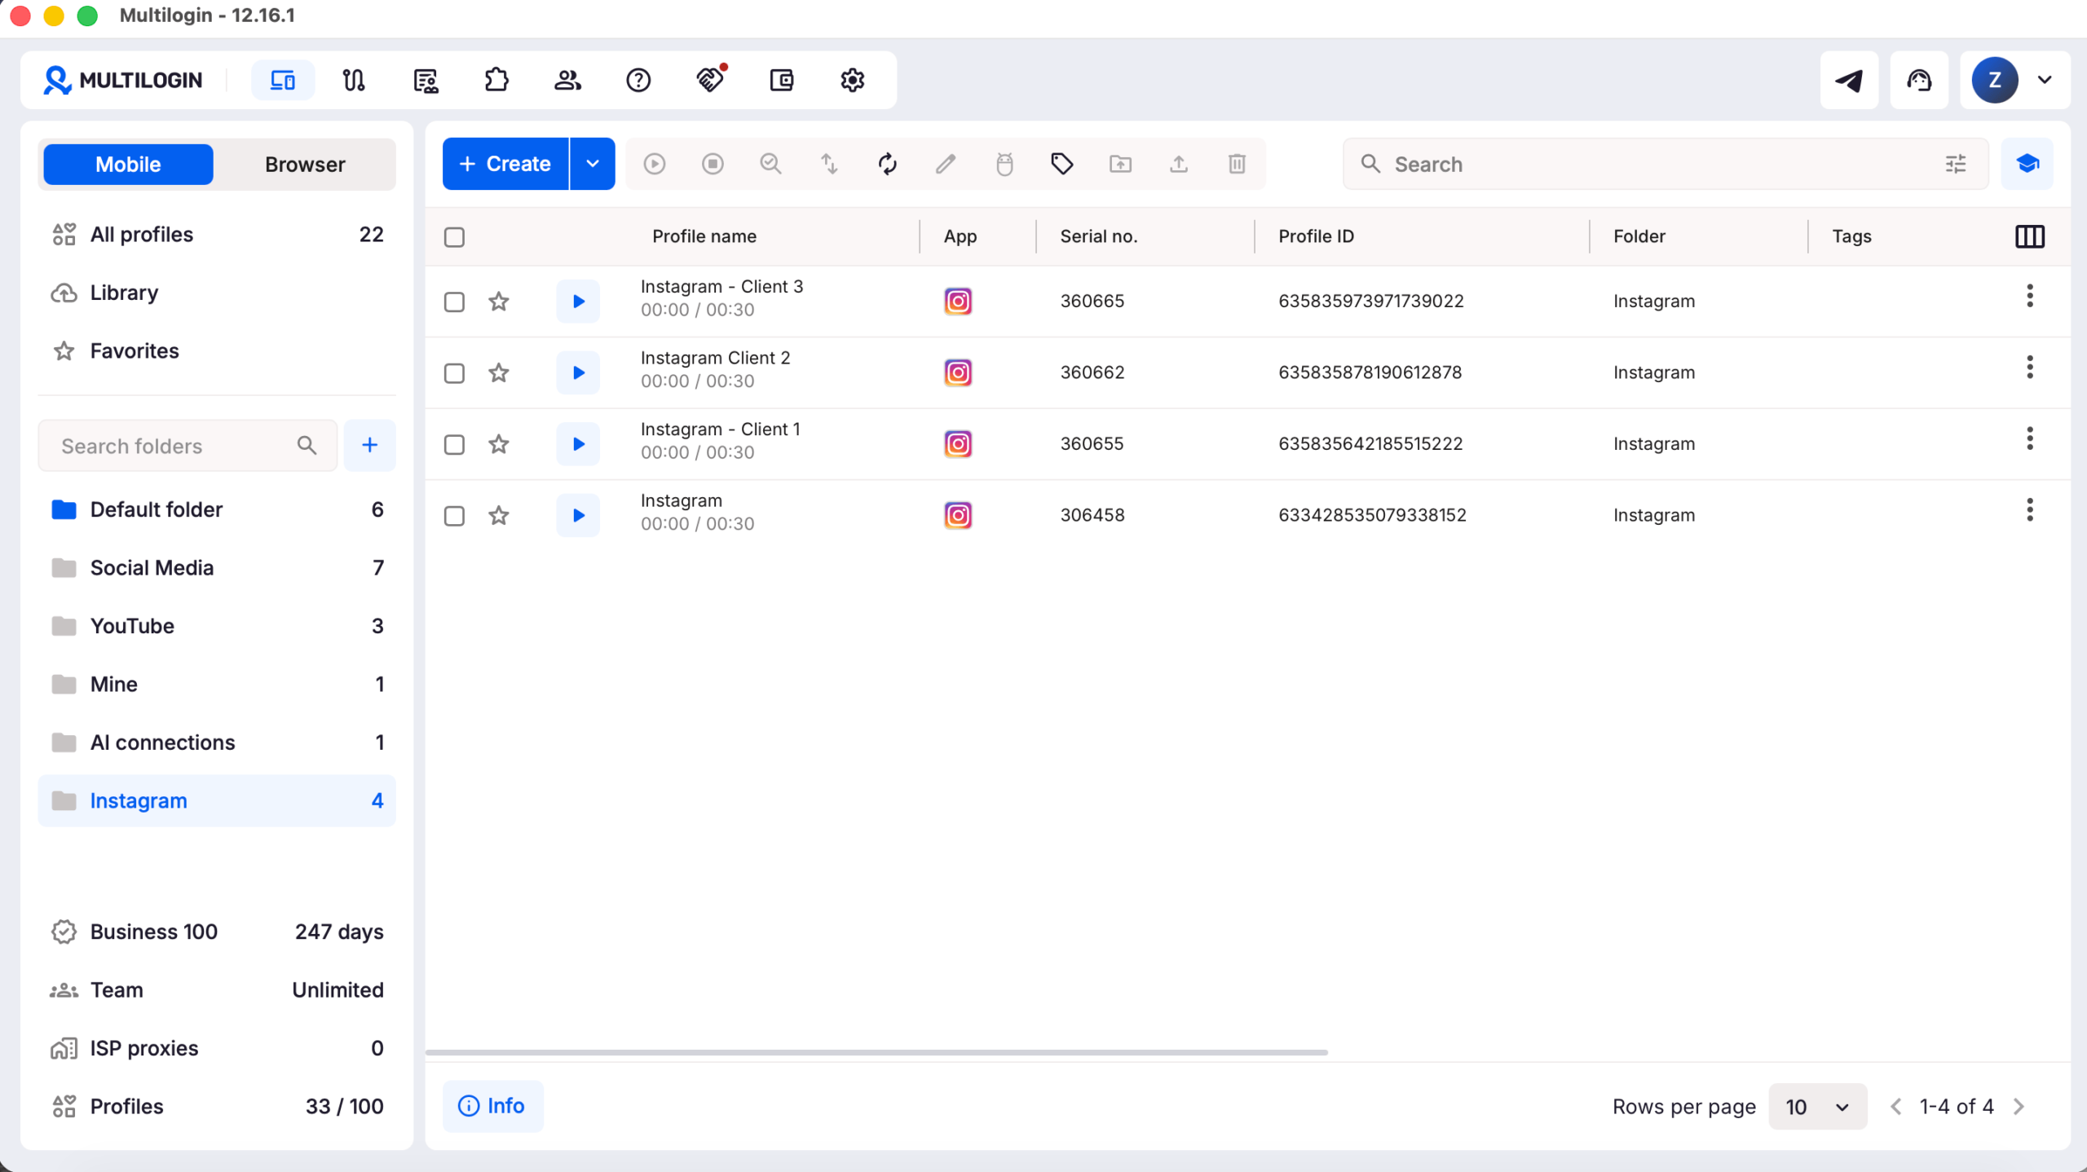Favorite the Instagram Client 2 profile star
Image resolution: width=2087 pixels, height=1172 pixels.
pos(499,373)
